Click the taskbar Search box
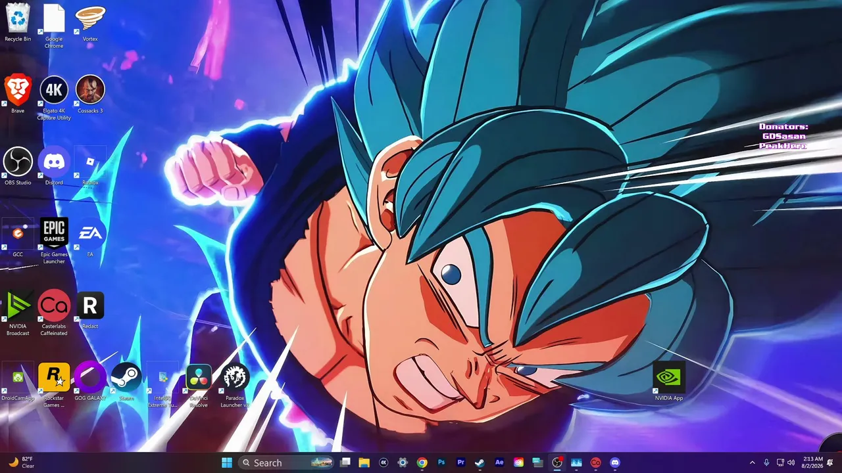 point(286,462)
